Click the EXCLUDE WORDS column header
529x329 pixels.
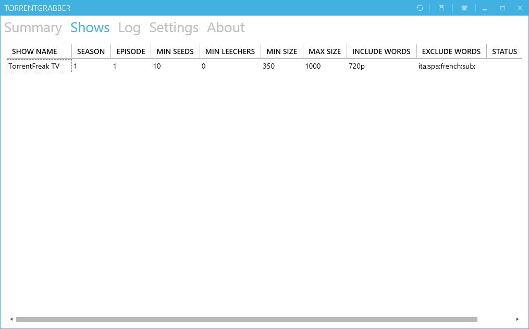[451, 51]
